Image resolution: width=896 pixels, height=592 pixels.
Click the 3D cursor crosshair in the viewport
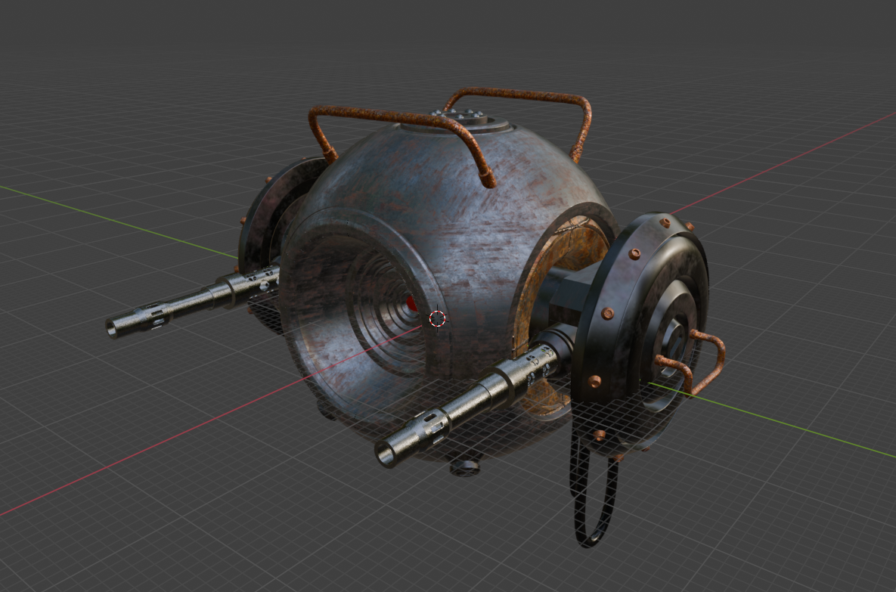coord(437,319)
